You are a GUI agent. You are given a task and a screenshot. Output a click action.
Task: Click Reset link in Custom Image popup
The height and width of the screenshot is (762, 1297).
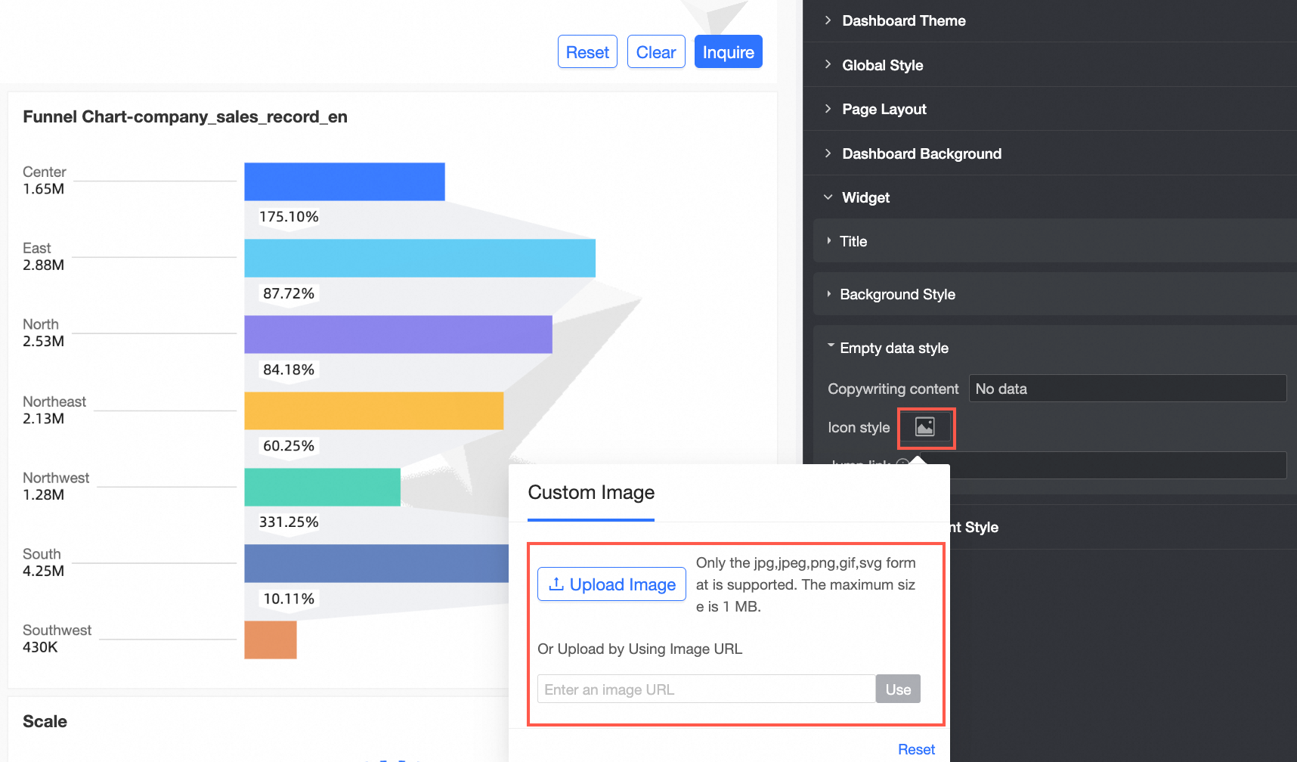[916, 749]
